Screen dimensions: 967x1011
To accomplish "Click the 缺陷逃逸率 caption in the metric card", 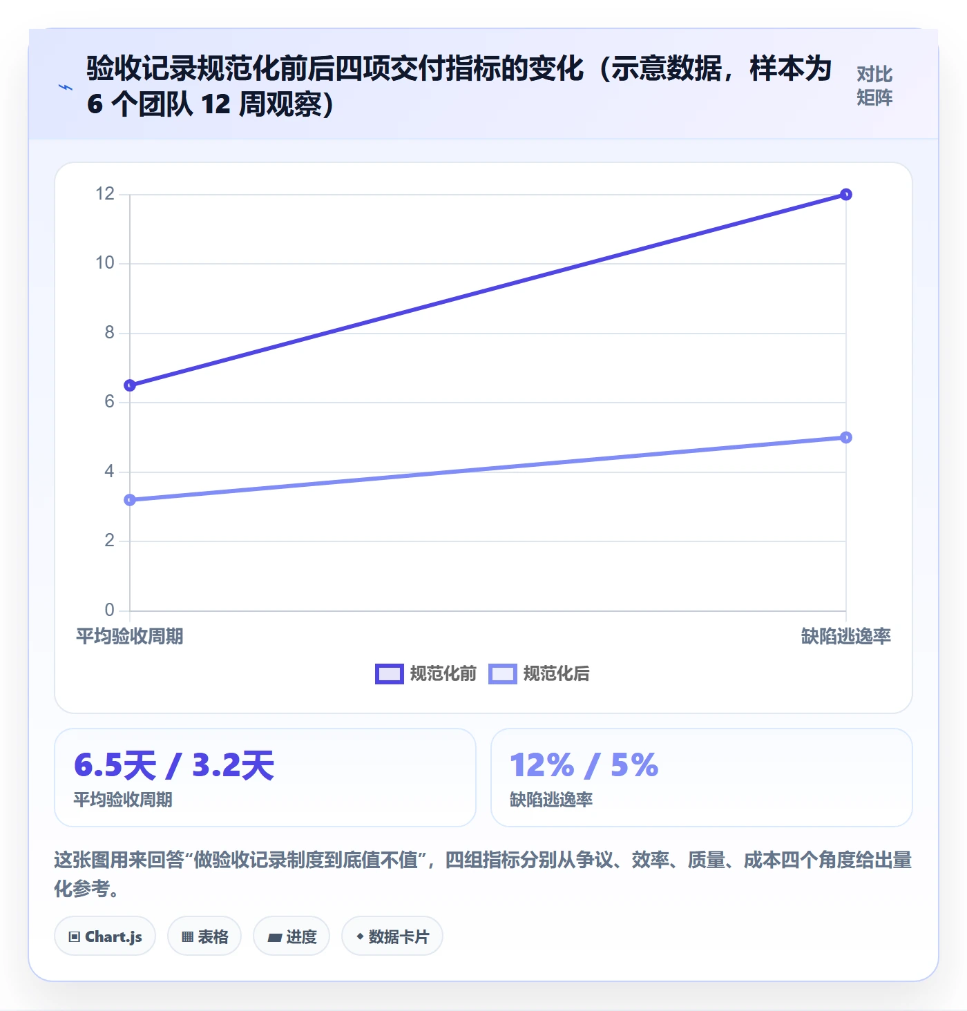I will (x=551, y=800).
